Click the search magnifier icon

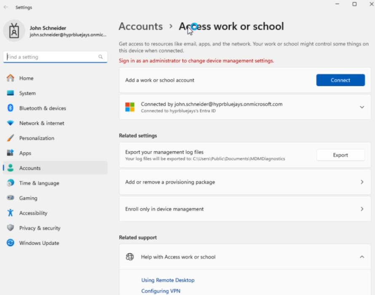pos(101,57)
